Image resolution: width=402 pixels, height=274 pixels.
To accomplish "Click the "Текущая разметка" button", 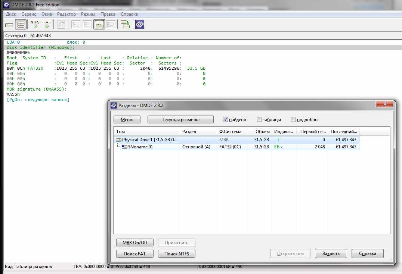I will (x=180, y=120).
